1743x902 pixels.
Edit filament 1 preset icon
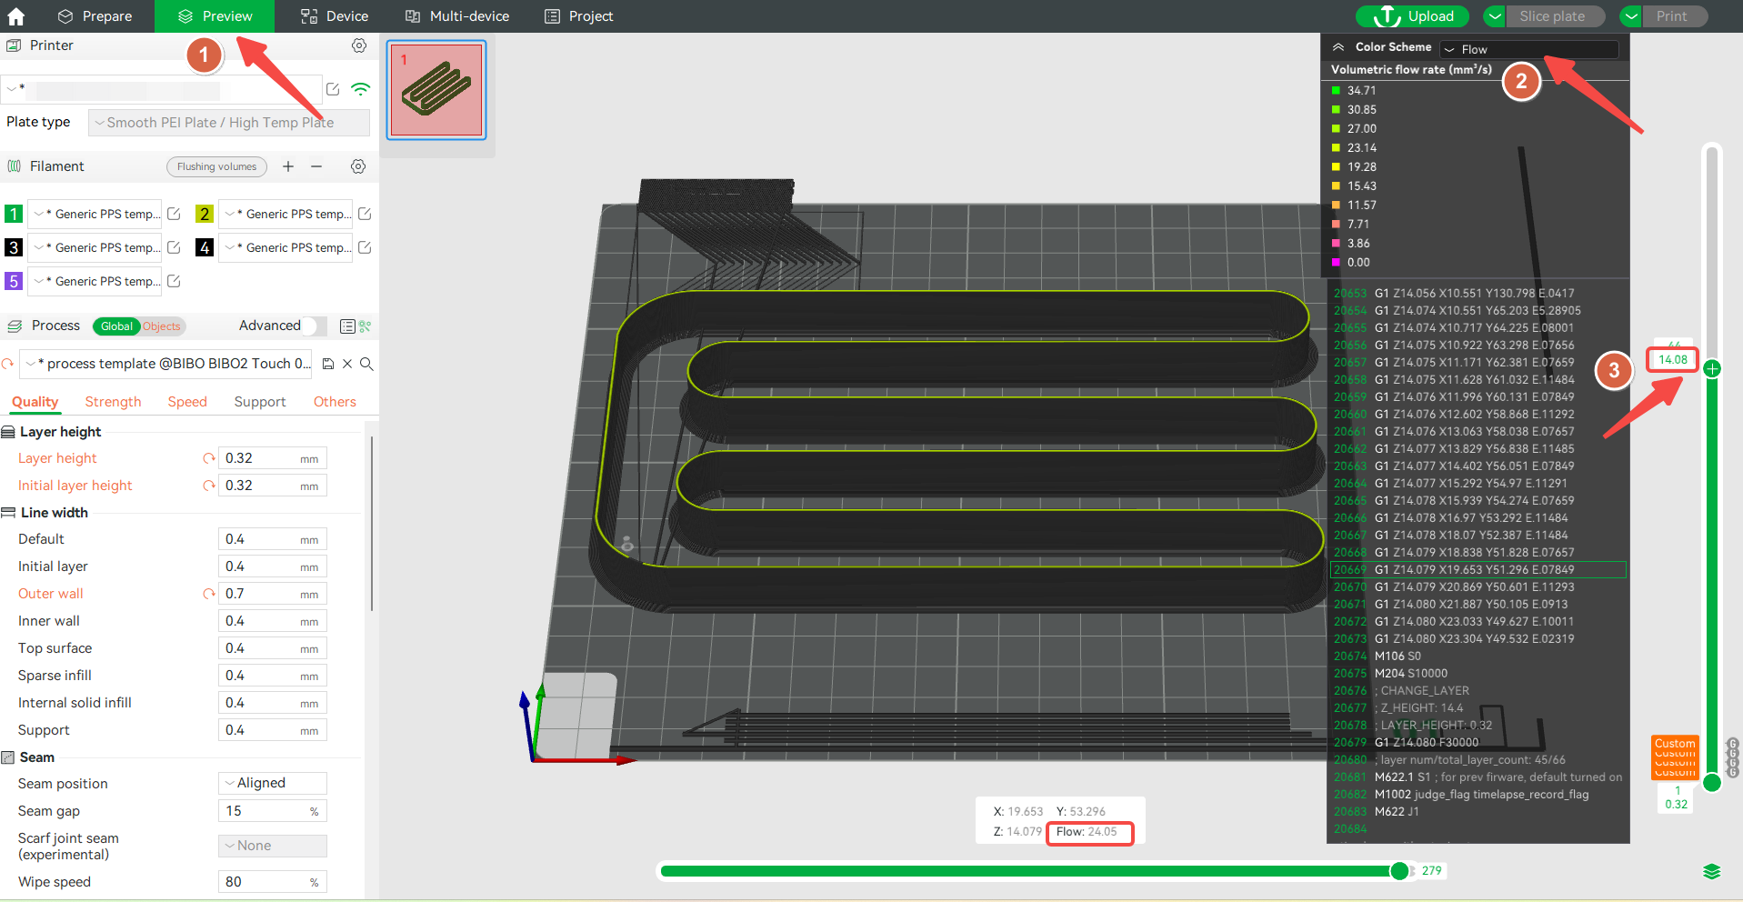tap(174, 214)
